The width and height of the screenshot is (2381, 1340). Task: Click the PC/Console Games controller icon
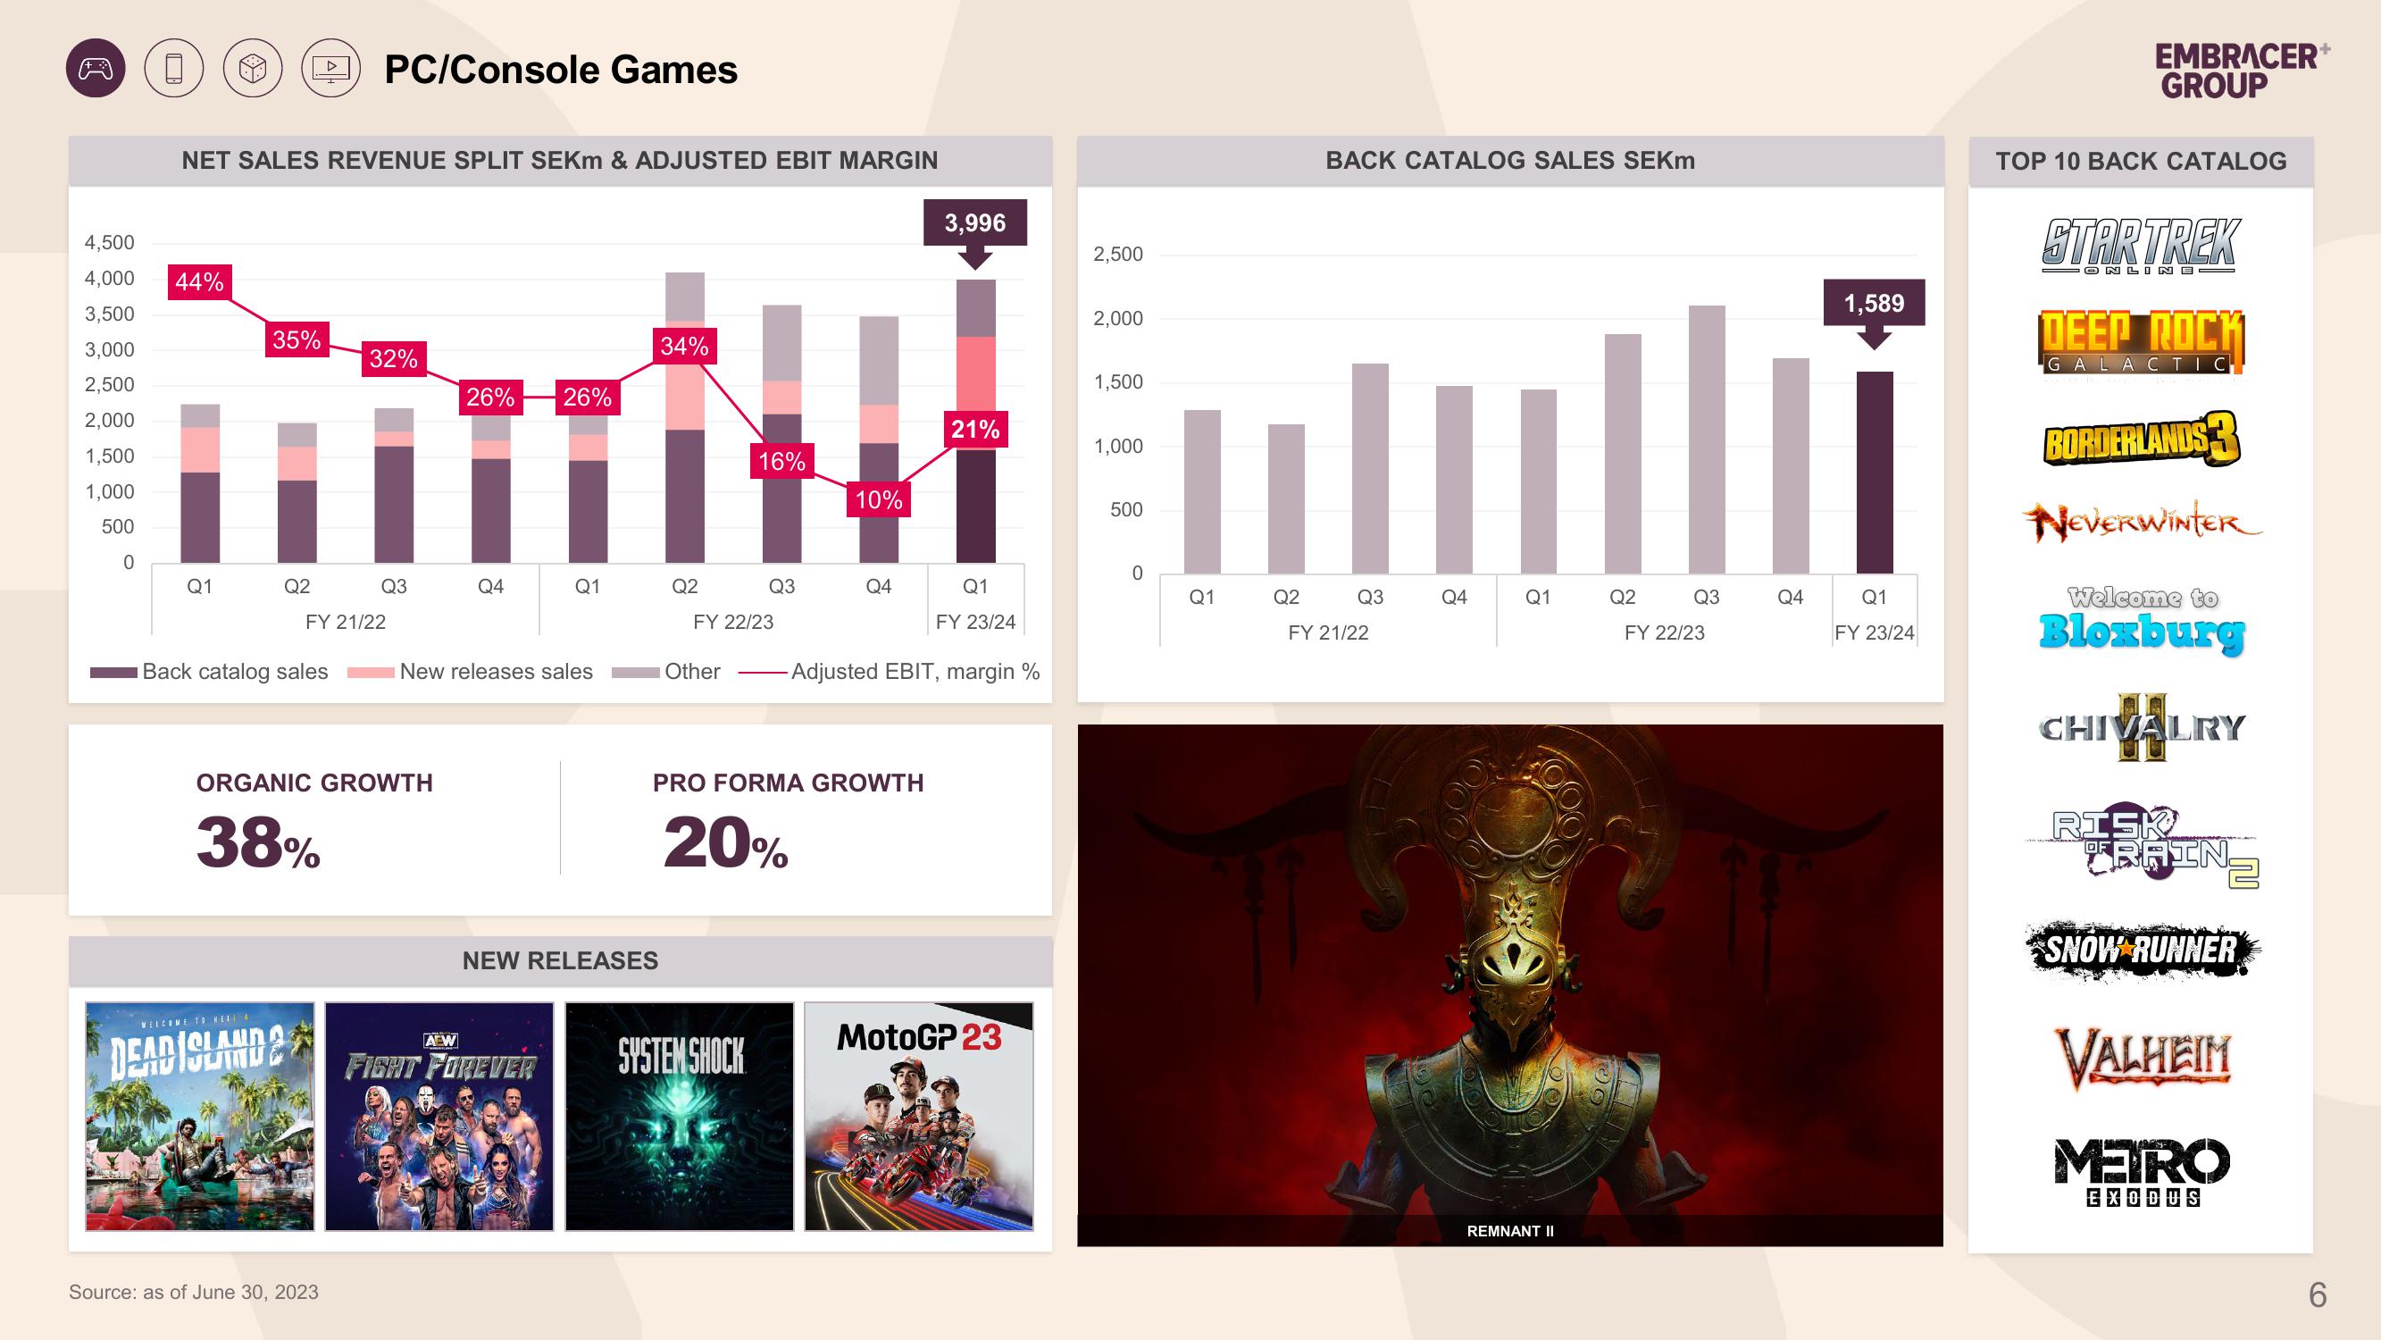pyautogui.click(x=92, y=67)
